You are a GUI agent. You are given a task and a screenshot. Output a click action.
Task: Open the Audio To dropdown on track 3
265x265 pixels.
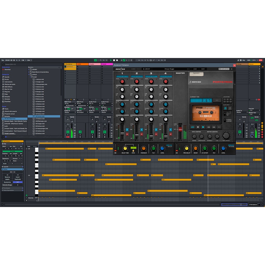point(94,112)
